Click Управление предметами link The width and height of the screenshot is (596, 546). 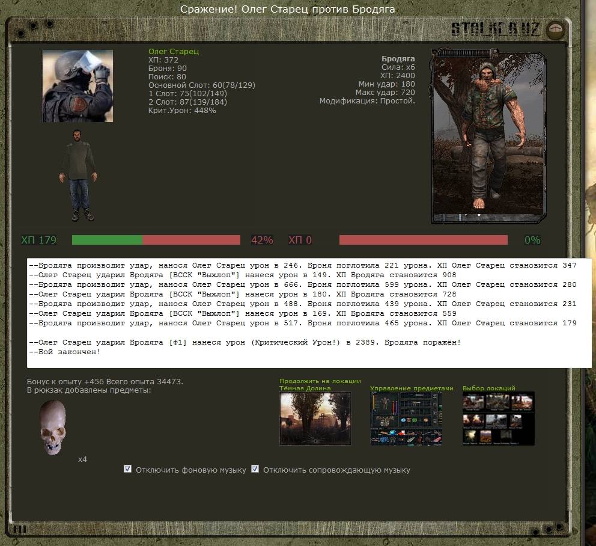tap(412, 388)
